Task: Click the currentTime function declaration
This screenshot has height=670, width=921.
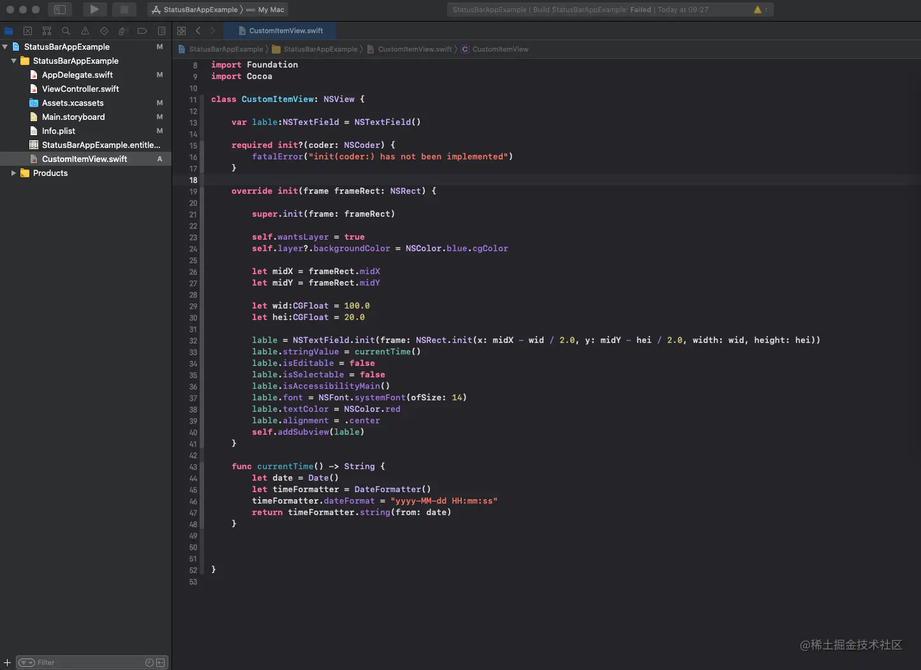Action: [308, 466]
